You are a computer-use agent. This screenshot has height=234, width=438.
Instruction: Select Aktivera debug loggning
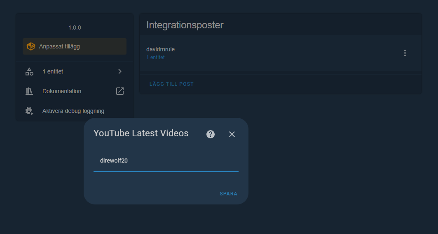click(x=75, y=111)
